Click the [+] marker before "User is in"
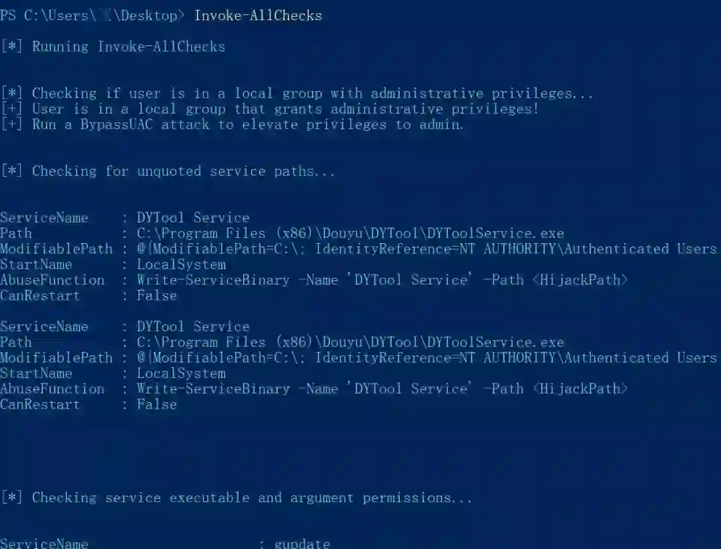This screenshot has height=549, width=721. [11, 109]
